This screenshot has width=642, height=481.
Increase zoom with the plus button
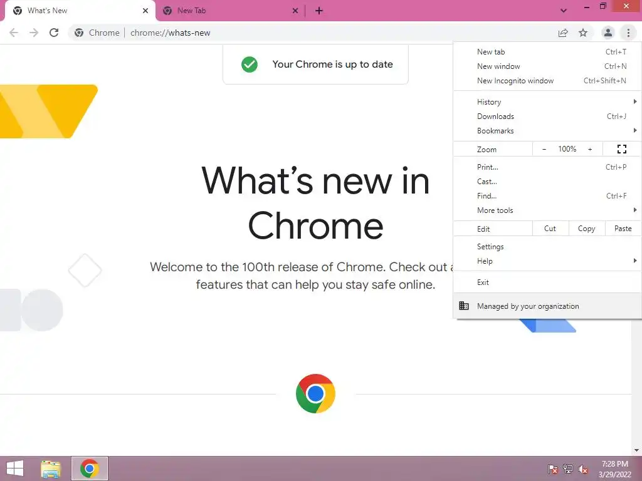(x=590, y=149)
